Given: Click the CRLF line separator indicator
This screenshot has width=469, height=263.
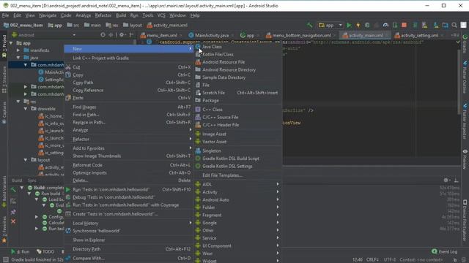Looking at the screenshot, I should pos(372,260).
